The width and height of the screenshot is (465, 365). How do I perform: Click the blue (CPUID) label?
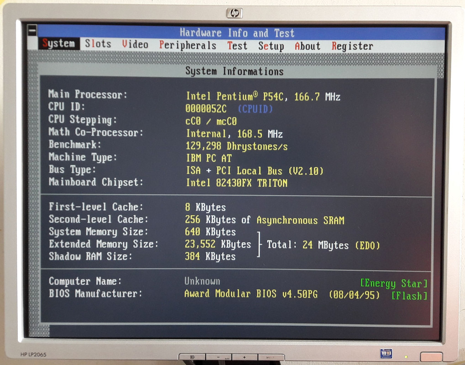coord(255,109)
